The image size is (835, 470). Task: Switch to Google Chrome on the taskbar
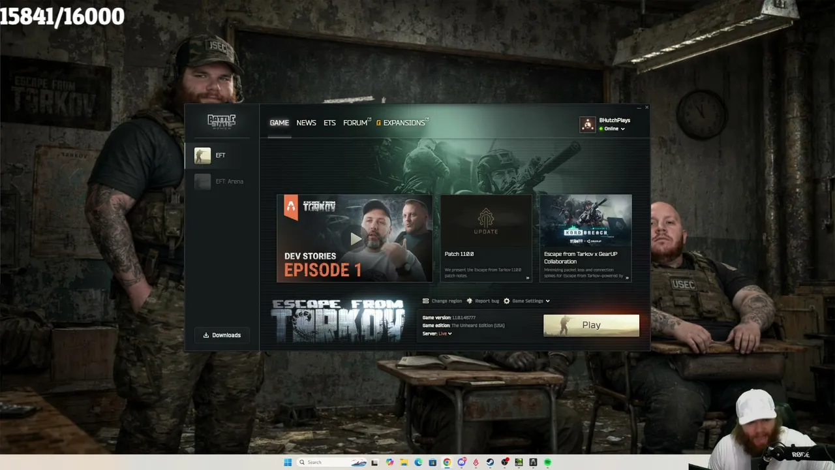point(447,462)
